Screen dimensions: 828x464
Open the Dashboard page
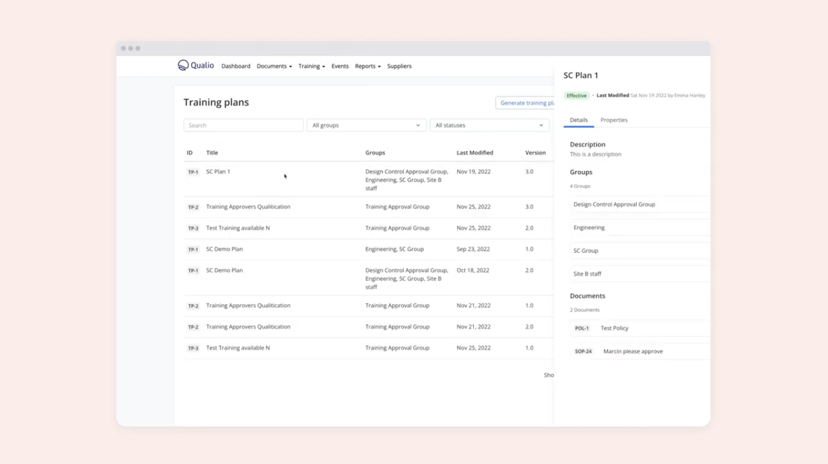(236, 66)
